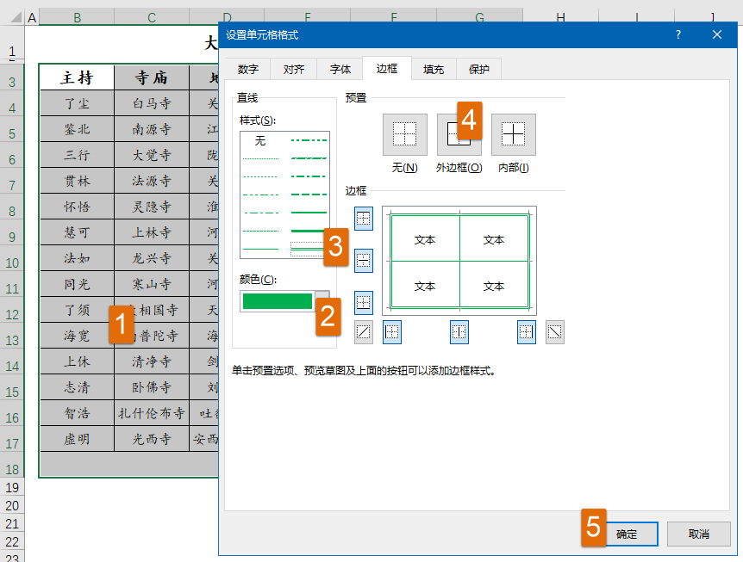Click the 取消 button
743x562 pixels.
click(698, 534)
